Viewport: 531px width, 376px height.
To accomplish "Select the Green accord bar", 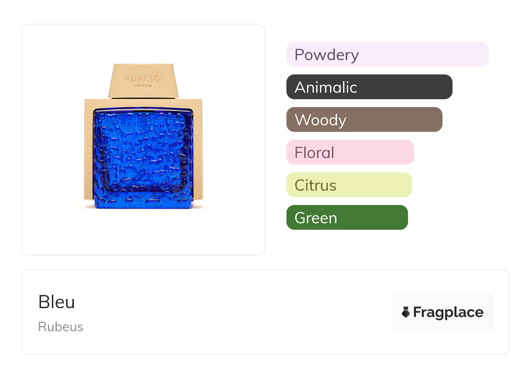I will pyautogui.click(x=347, y=218).
